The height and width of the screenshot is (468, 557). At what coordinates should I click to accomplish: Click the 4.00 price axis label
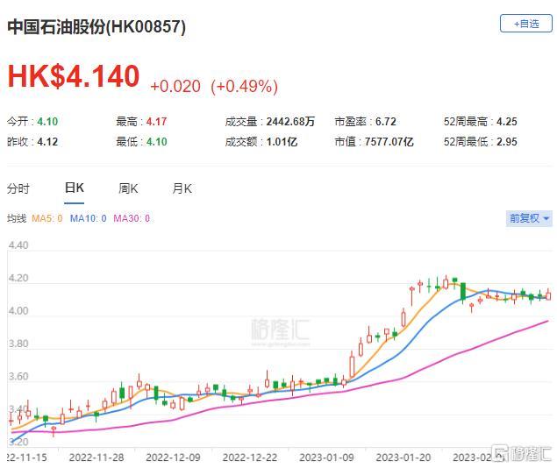coord(18,310)
